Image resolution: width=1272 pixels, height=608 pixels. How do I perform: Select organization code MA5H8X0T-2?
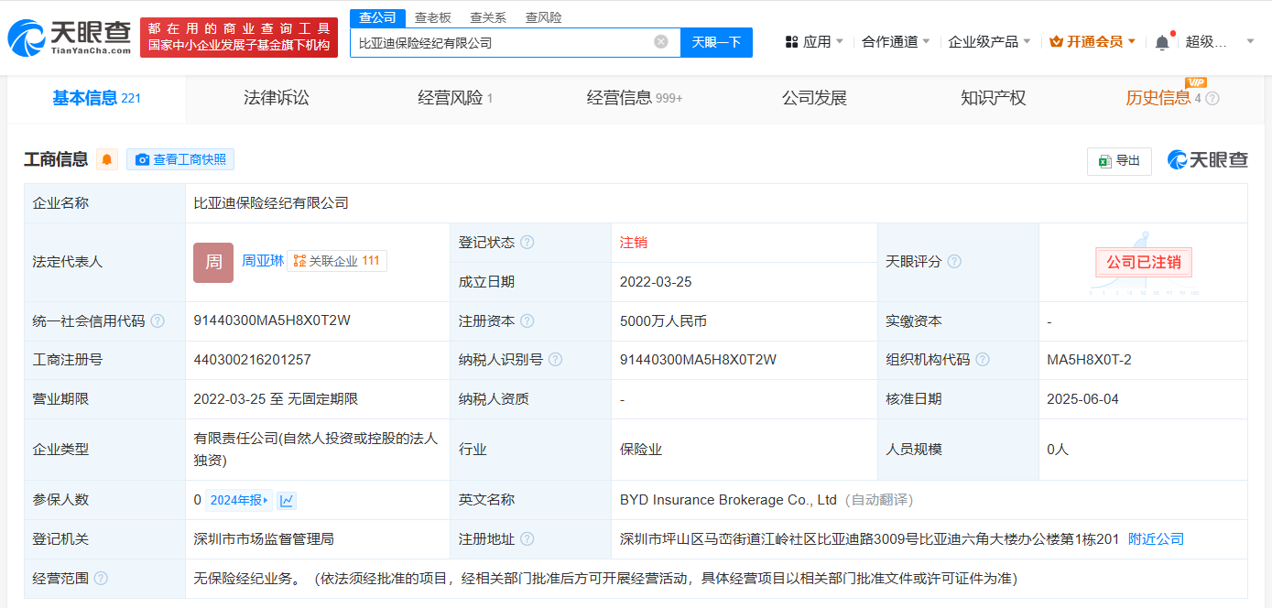tap(1089, 360)
